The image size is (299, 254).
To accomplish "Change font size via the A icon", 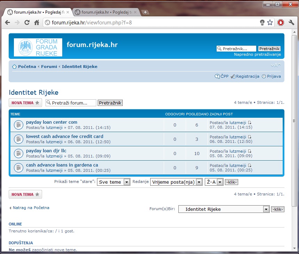I will (x=276, y=65).
